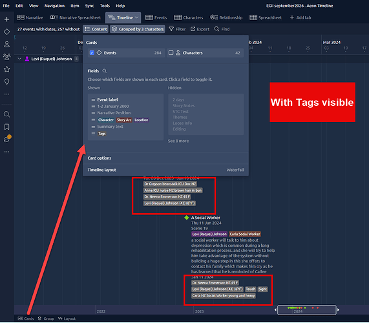The height and width of the screenshot is (323, 369).
Task: Select the A Social Worker event marker
Action: (x=186, y=218)
